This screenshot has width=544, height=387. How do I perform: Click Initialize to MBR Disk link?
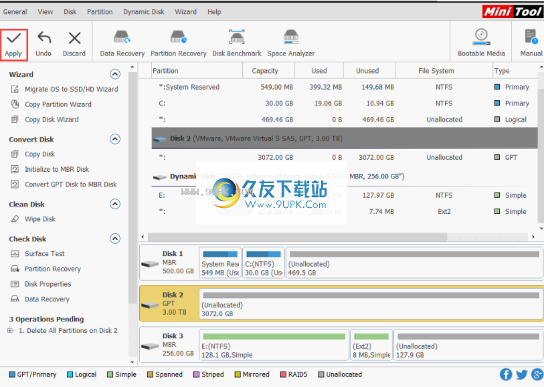click(57, 169)
